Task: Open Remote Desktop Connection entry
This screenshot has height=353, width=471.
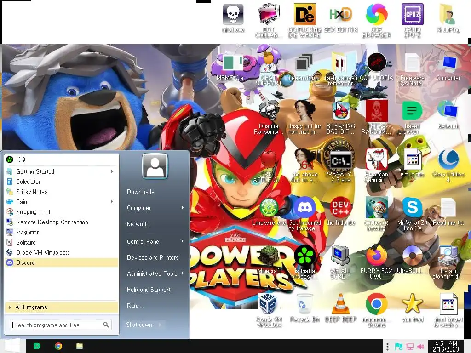Action: (62, 222)
